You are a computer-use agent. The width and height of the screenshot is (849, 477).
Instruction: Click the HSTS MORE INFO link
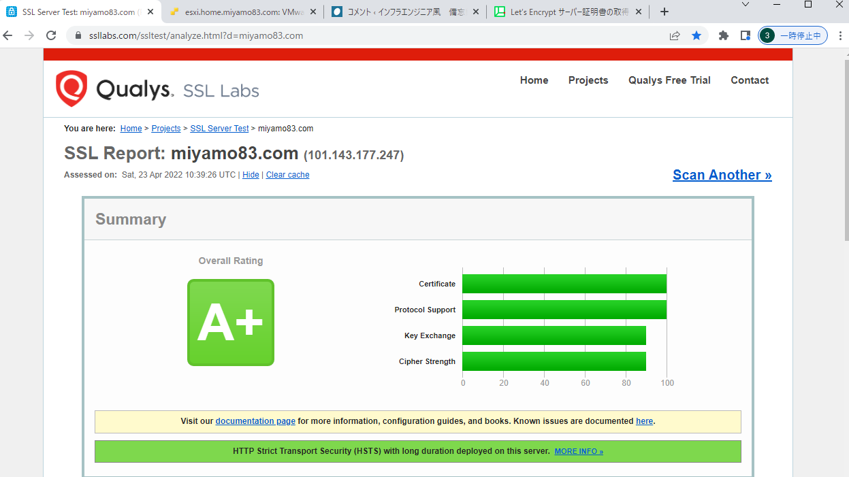(579, 452)
